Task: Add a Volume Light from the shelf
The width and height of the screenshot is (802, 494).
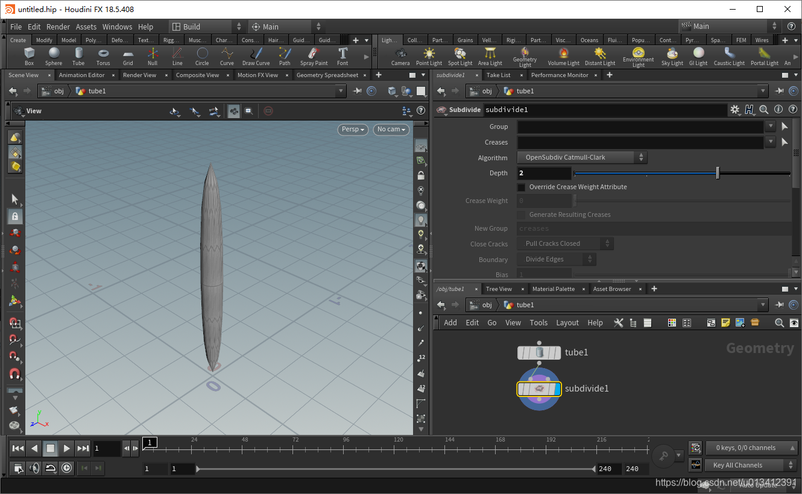Action: (563, 57)
